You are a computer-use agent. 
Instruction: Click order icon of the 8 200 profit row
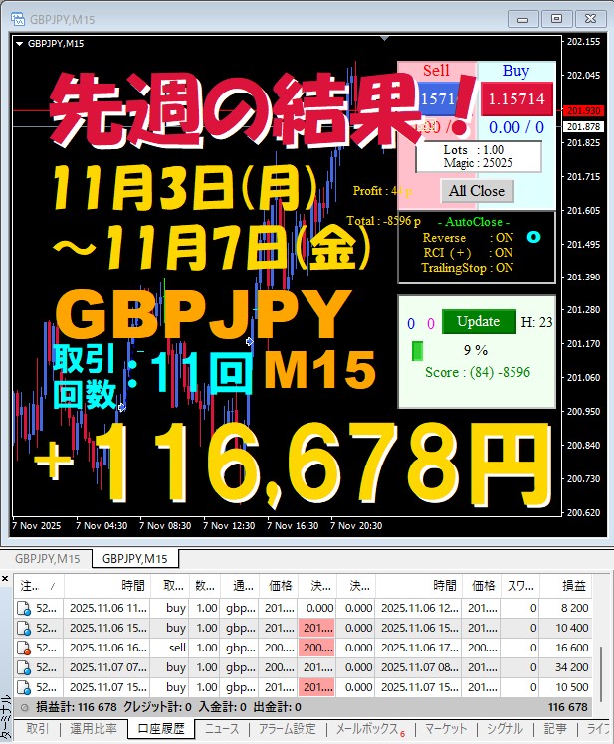click(x=24, y=608)
